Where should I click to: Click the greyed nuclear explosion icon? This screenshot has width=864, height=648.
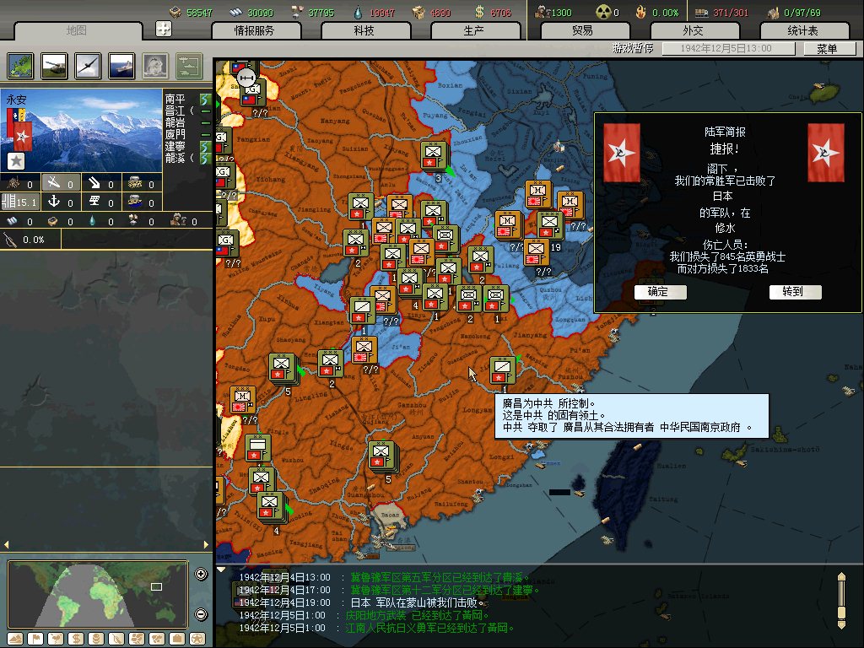point(155,66)
